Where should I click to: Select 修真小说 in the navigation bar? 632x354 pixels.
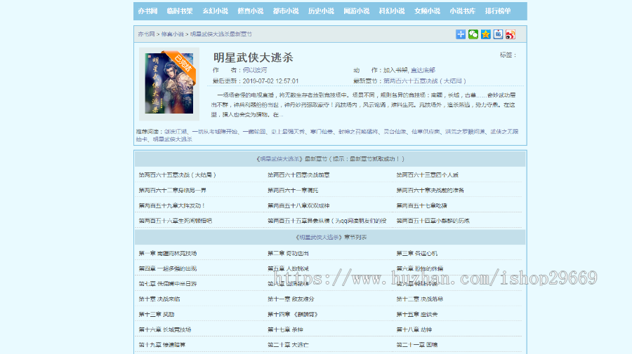(x=250, y=11)
